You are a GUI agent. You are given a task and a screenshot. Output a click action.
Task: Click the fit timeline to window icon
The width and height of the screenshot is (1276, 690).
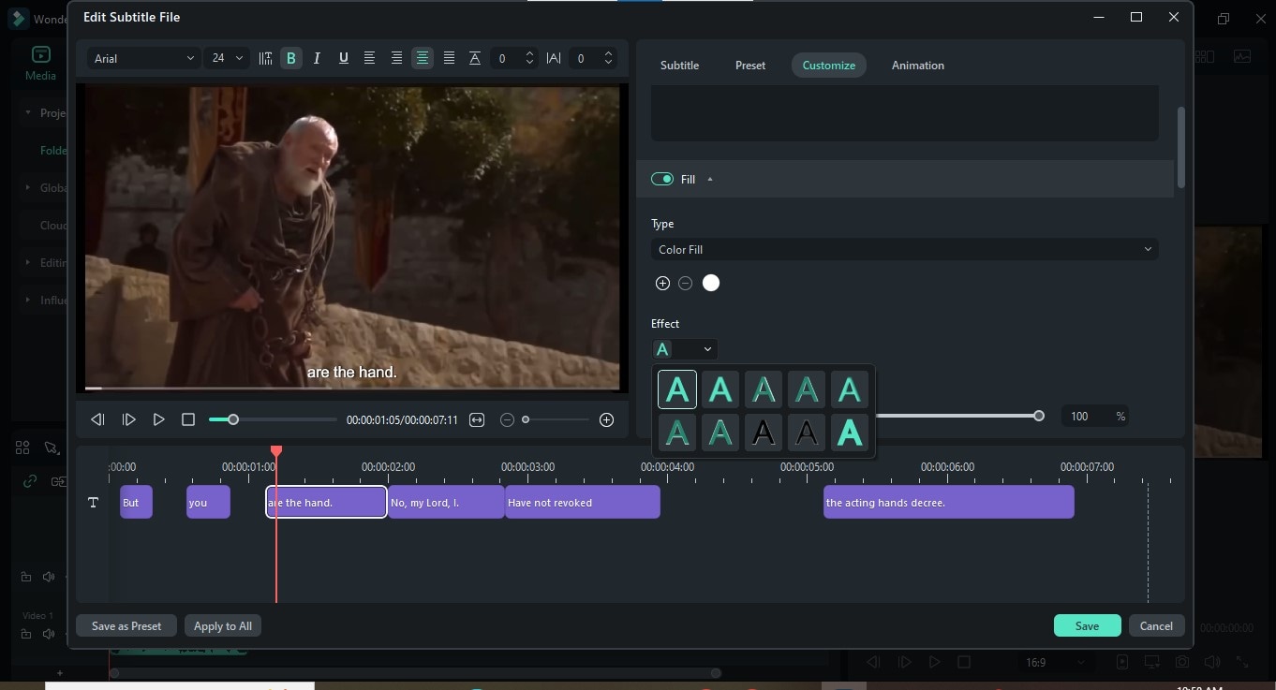477,420
